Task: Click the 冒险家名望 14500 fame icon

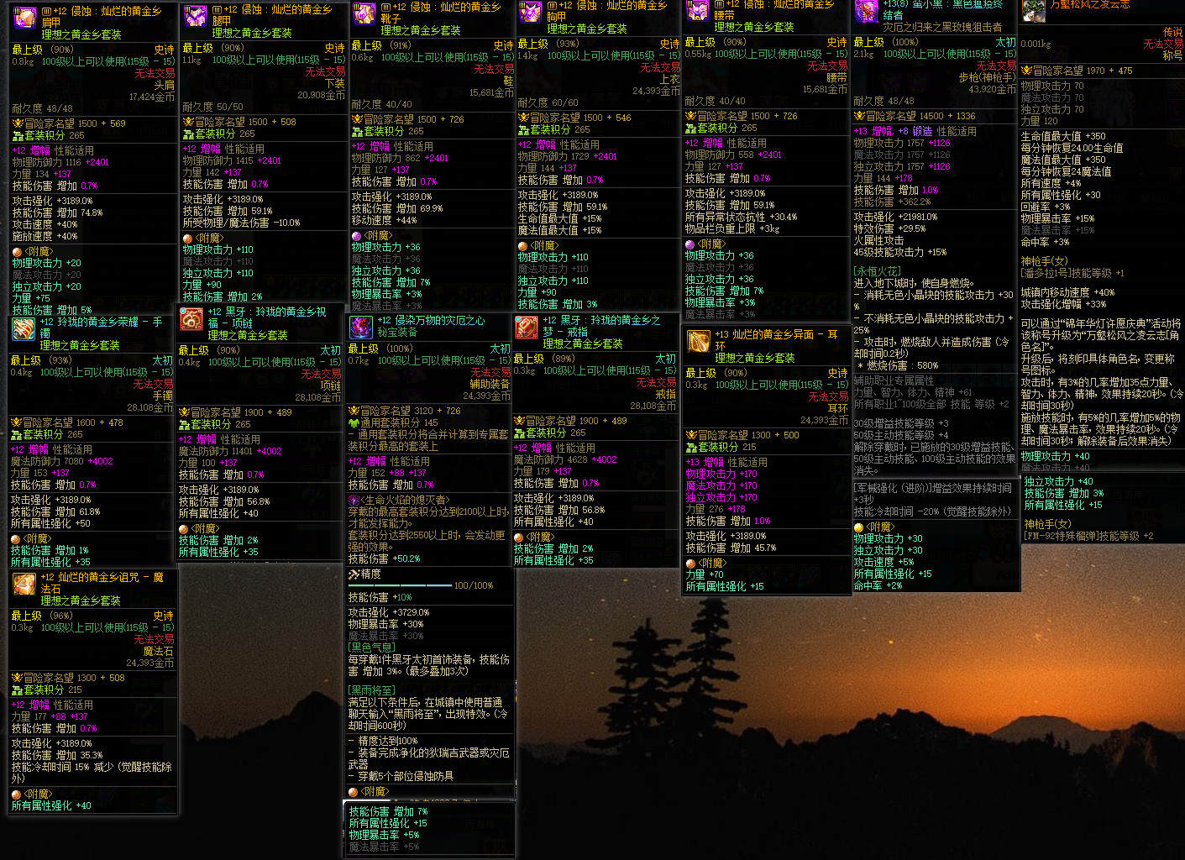Action: tap(859, 116)
